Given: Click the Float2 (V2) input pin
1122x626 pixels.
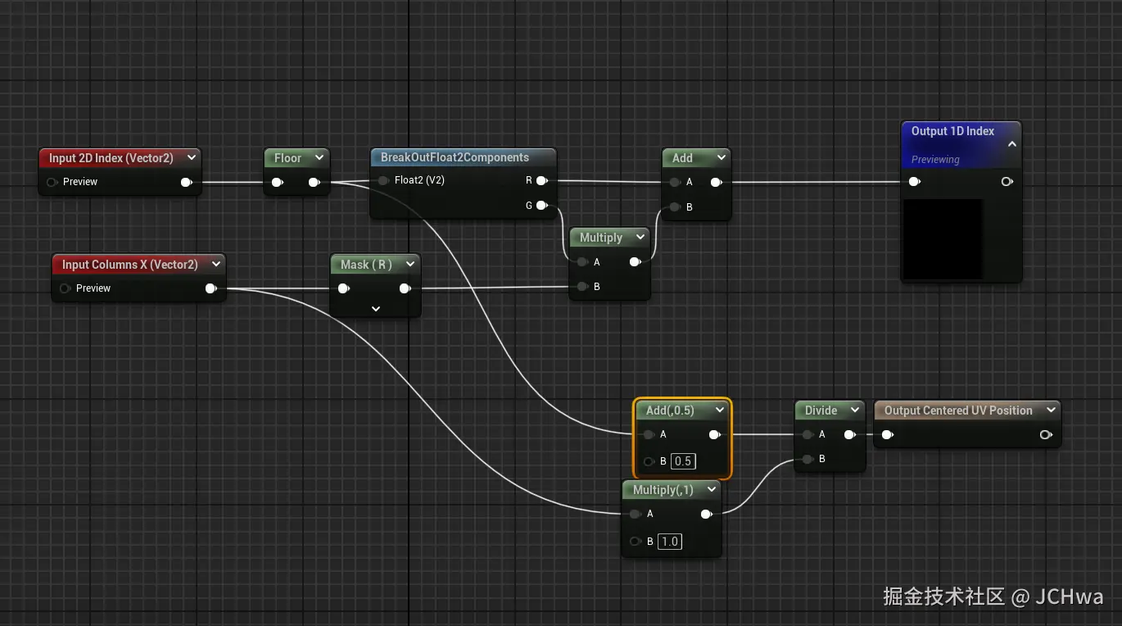Looking at the screenshot, I should click(x=383, y=180).
